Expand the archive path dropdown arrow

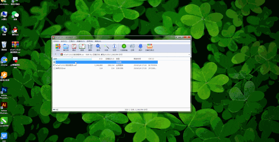tap(189, 55)
